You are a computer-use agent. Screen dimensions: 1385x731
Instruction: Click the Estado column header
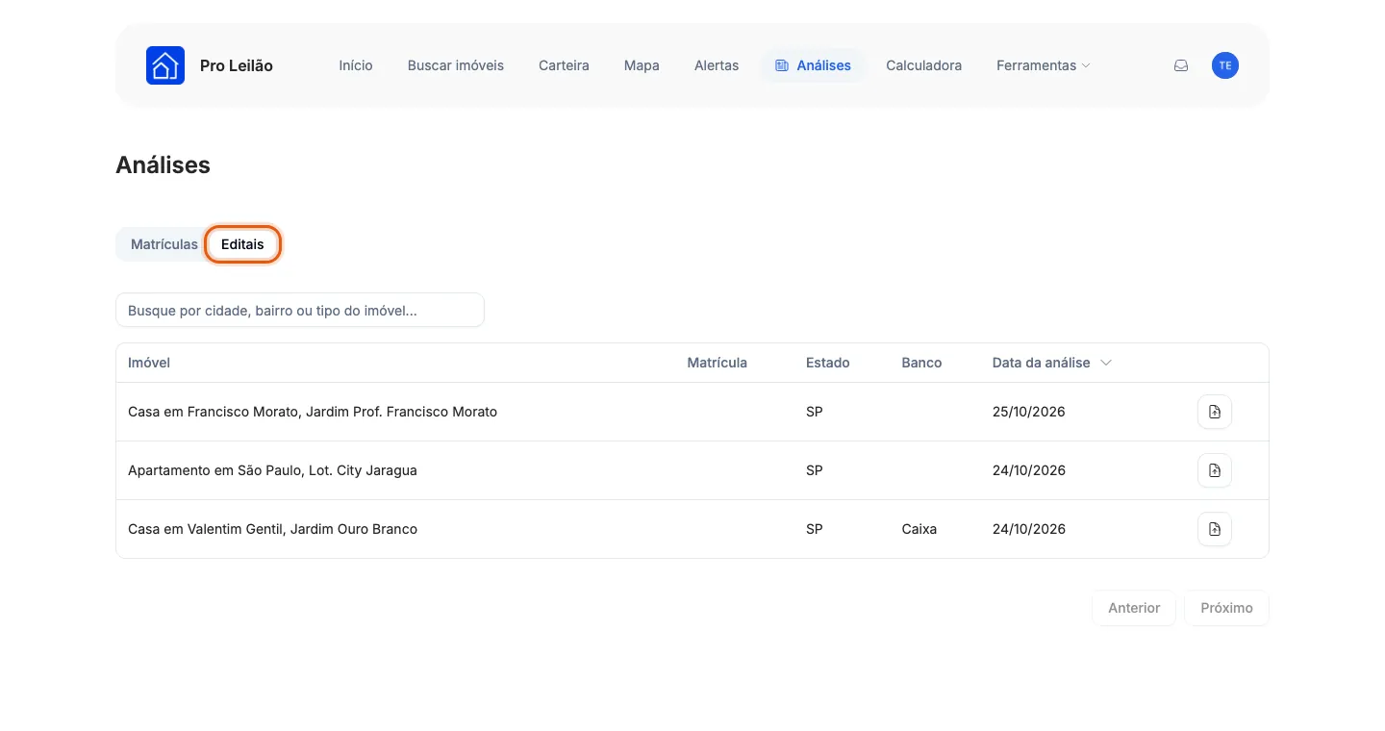[x=828, y=363]
